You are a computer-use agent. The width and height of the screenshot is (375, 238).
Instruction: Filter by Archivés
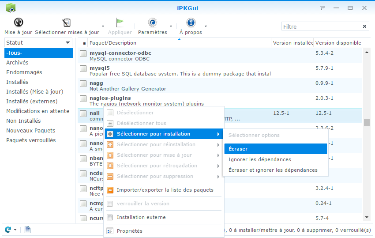click(38, 63)
